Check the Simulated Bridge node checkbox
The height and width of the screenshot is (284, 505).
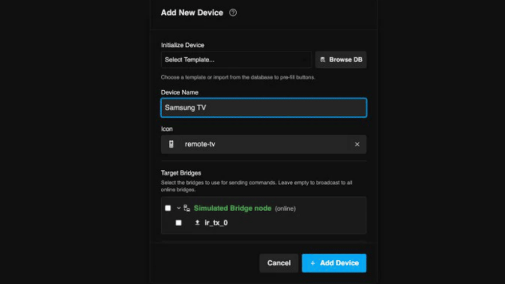pyautogui.click(x=168, y=208)
